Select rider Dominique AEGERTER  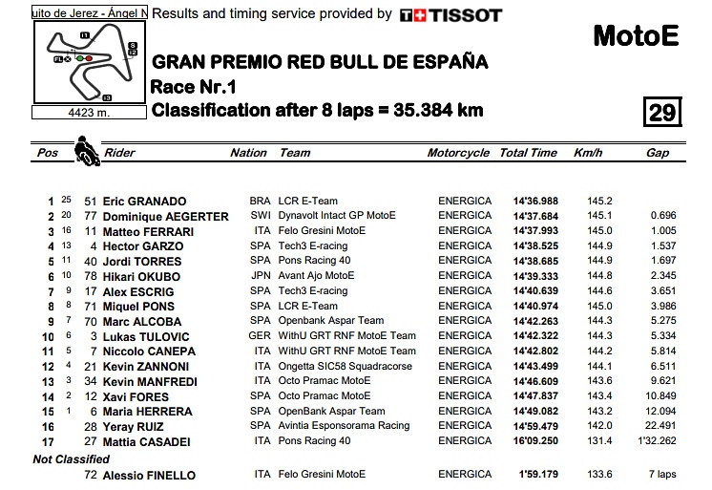(165, 217)
